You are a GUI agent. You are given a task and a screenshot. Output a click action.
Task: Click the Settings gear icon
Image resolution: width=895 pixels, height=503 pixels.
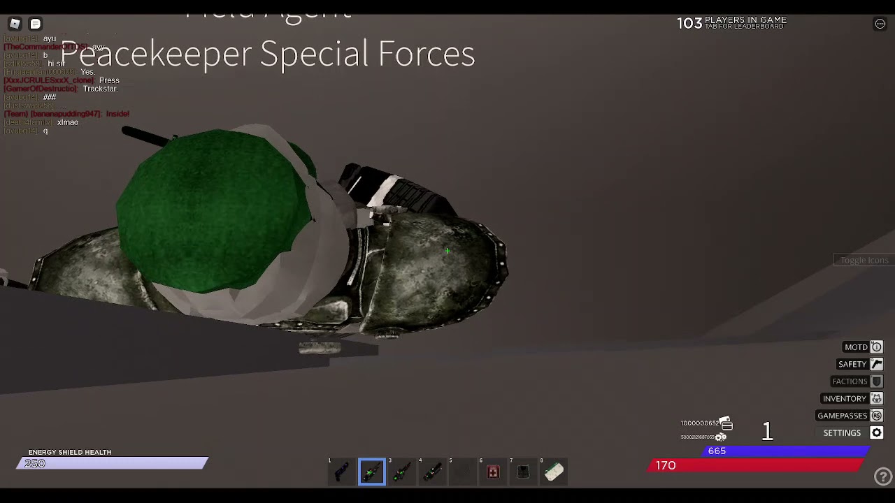(x=877, y=433)
